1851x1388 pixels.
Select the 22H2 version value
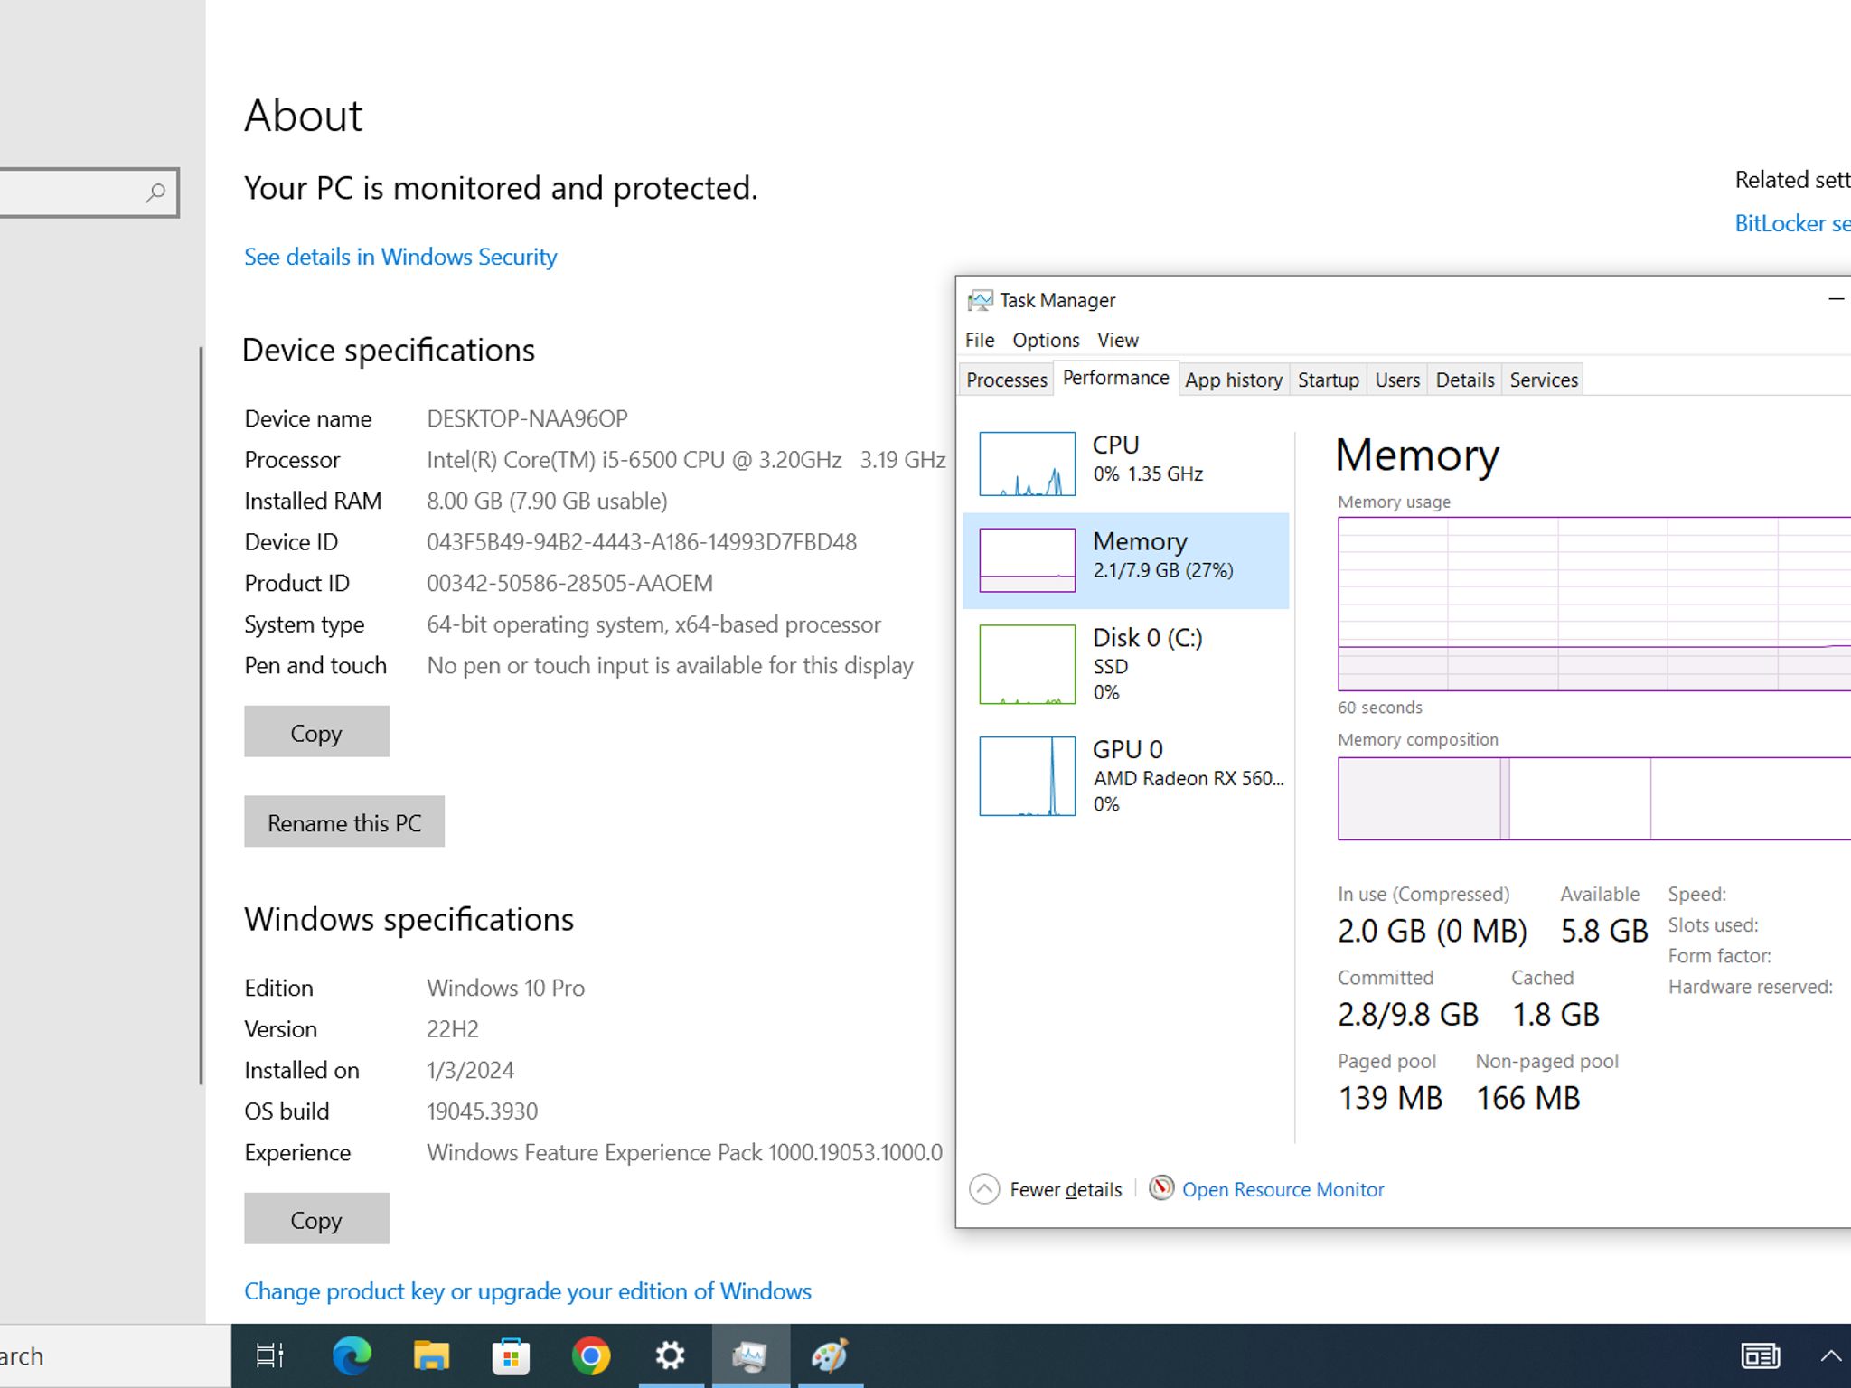[453, 1029]
